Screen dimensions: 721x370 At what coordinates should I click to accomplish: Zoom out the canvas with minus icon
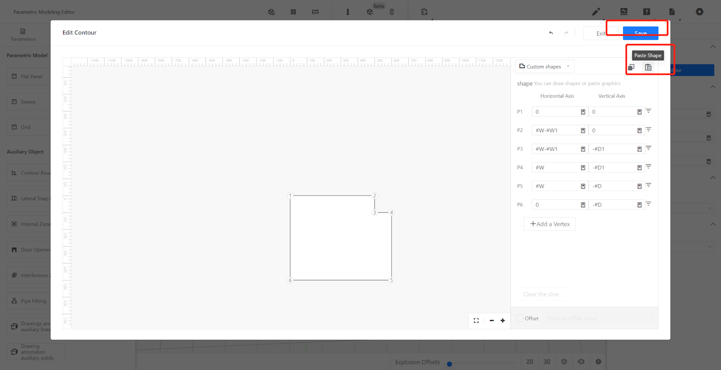(492, 320)
